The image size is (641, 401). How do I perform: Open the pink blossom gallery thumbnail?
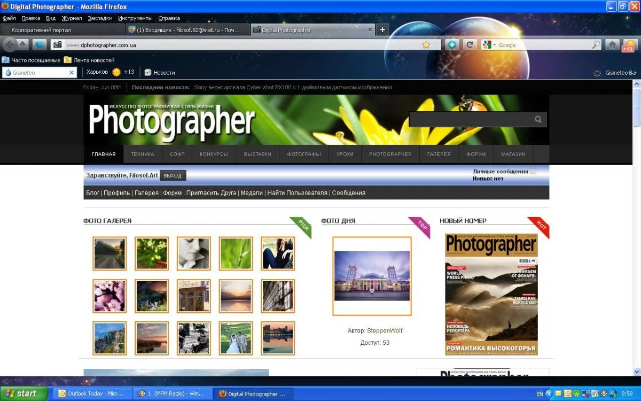[x=110, y=296]
